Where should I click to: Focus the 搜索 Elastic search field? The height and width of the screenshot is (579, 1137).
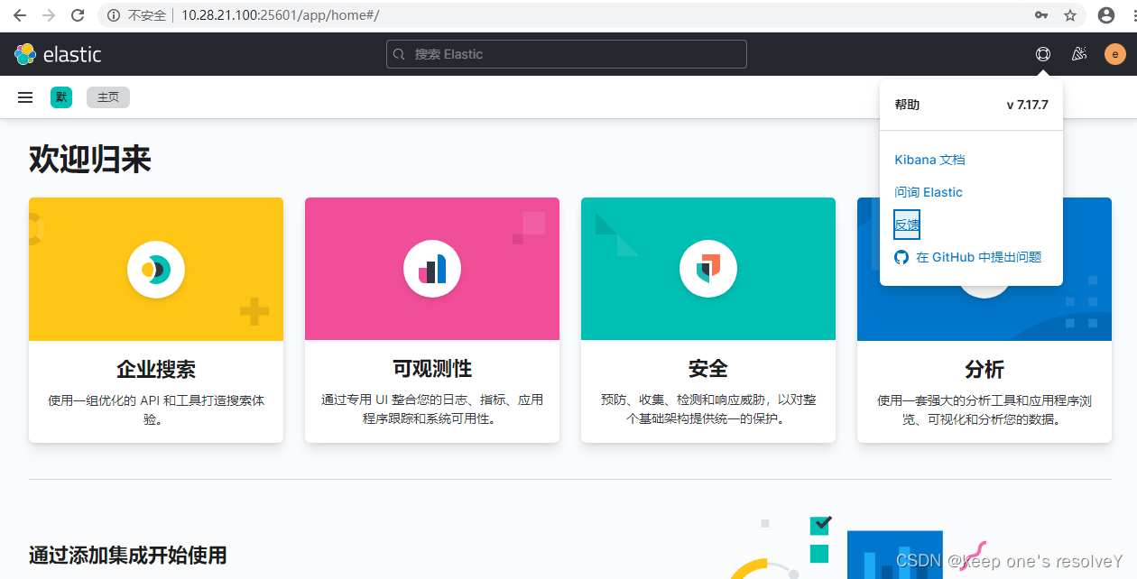567,54
